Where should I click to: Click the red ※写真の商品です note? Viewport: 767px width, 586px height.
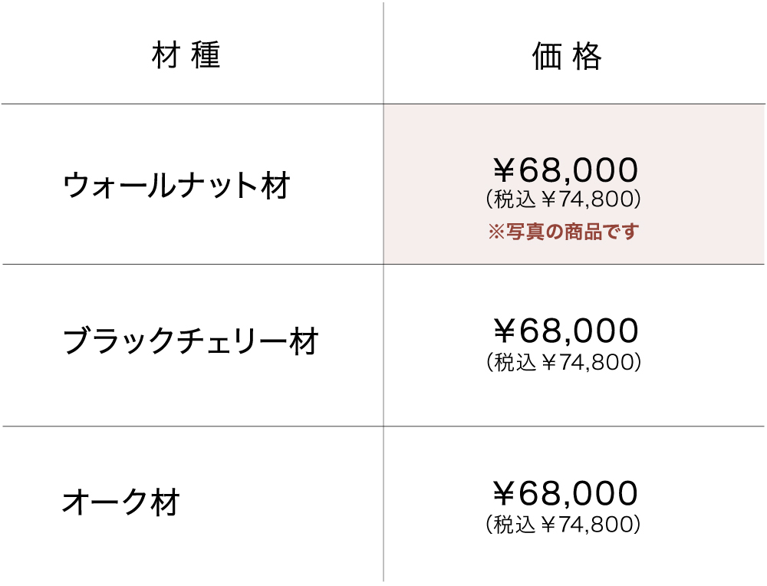pos(564,232)
